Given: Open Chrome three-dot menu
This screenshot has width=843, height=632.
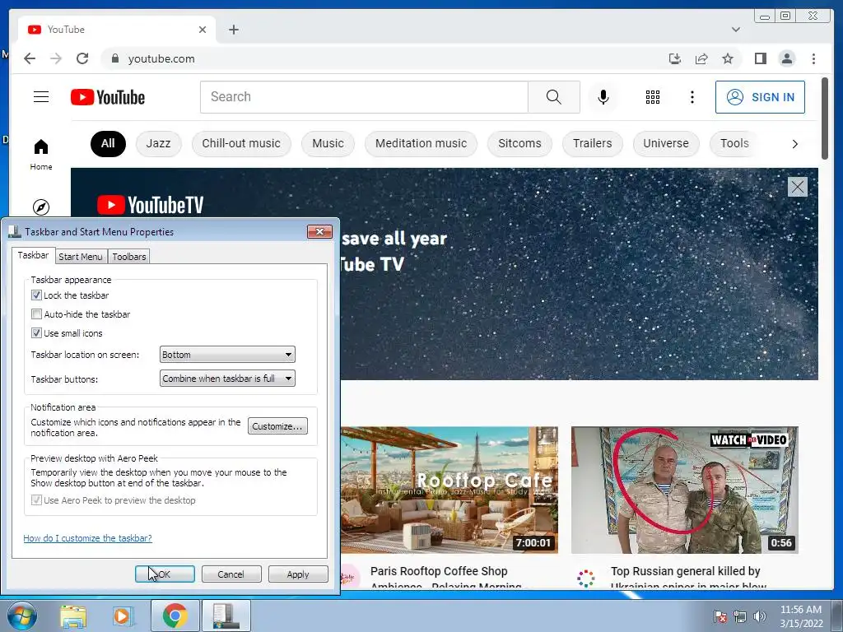Looking at the screenshot, I should pyautogui.click(x=813, y=58).
